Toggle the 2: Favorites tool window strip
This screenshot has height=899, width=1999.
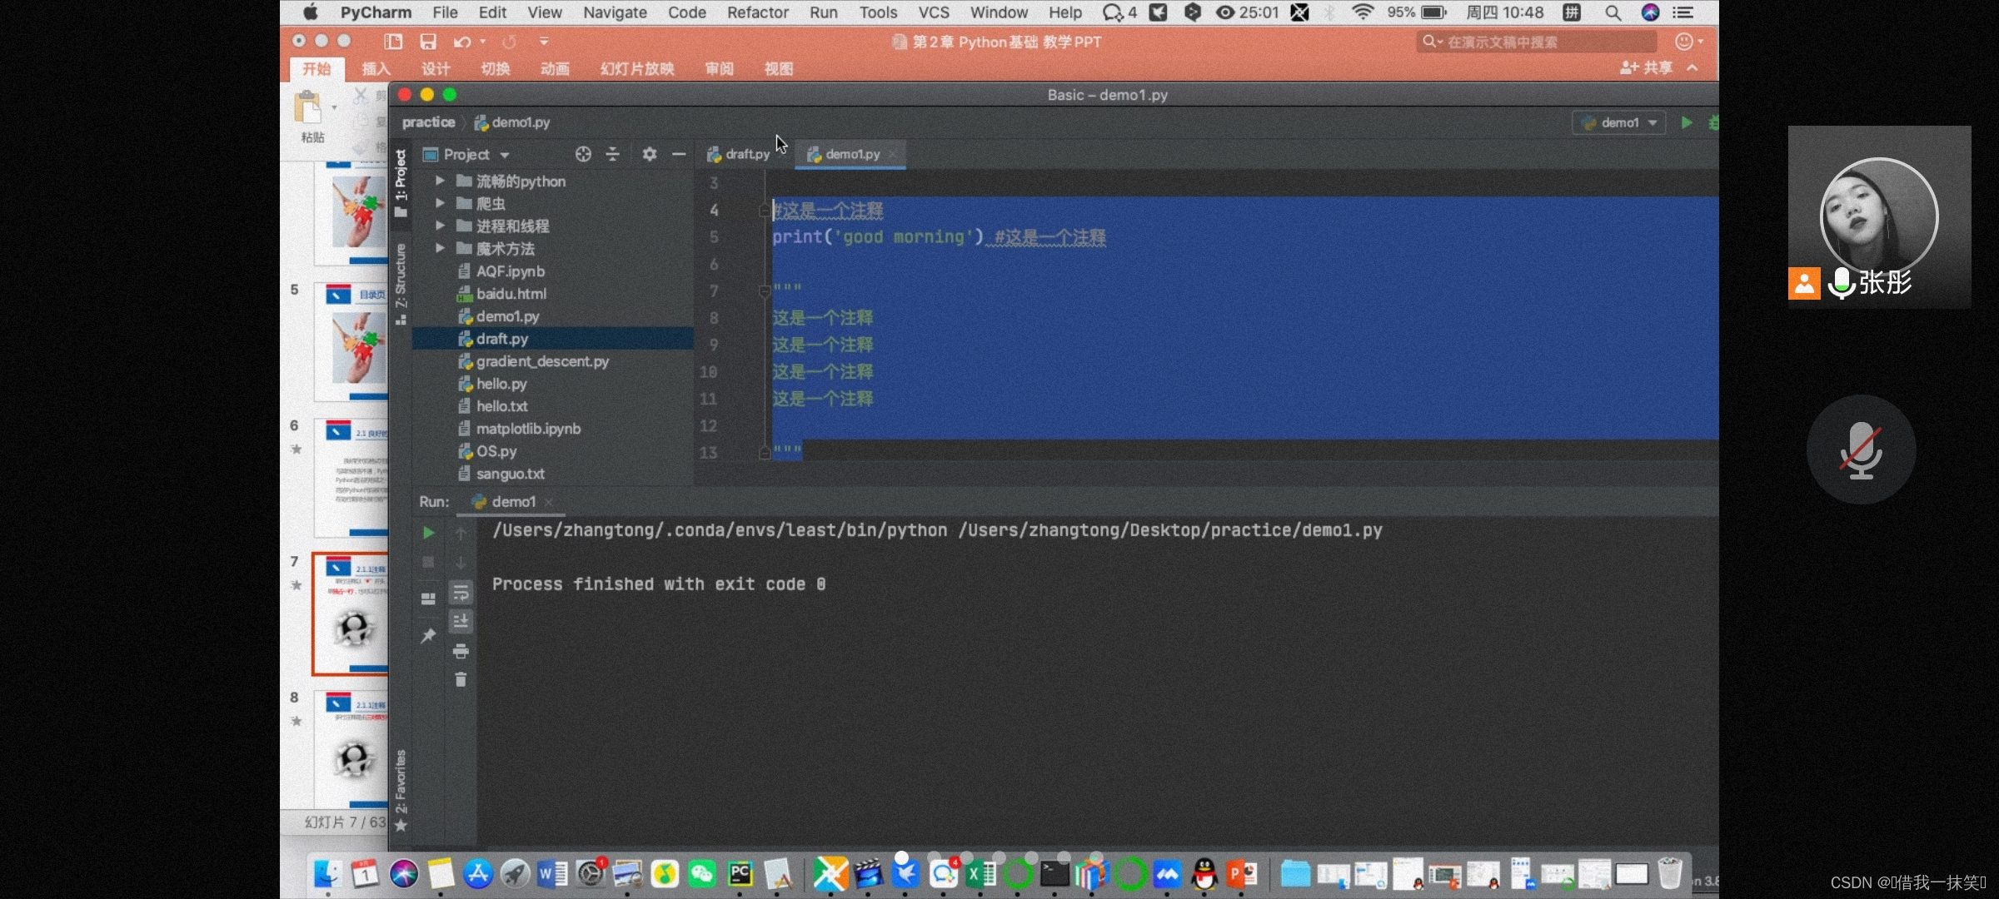pyautogui.click(x=401, y=790)
